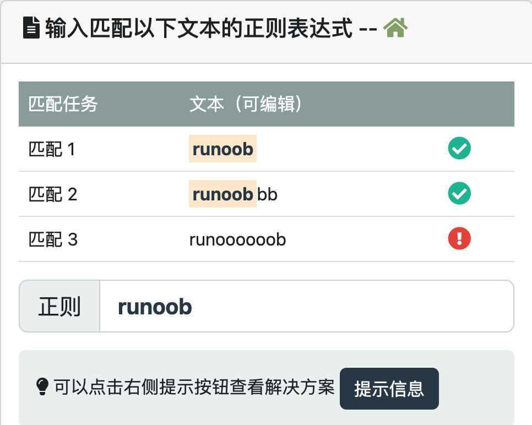Edit the highlighted runoob text in 匹配 1
Image resolution: width=532 pixels, height=425 pixels.
pos(222,149)
